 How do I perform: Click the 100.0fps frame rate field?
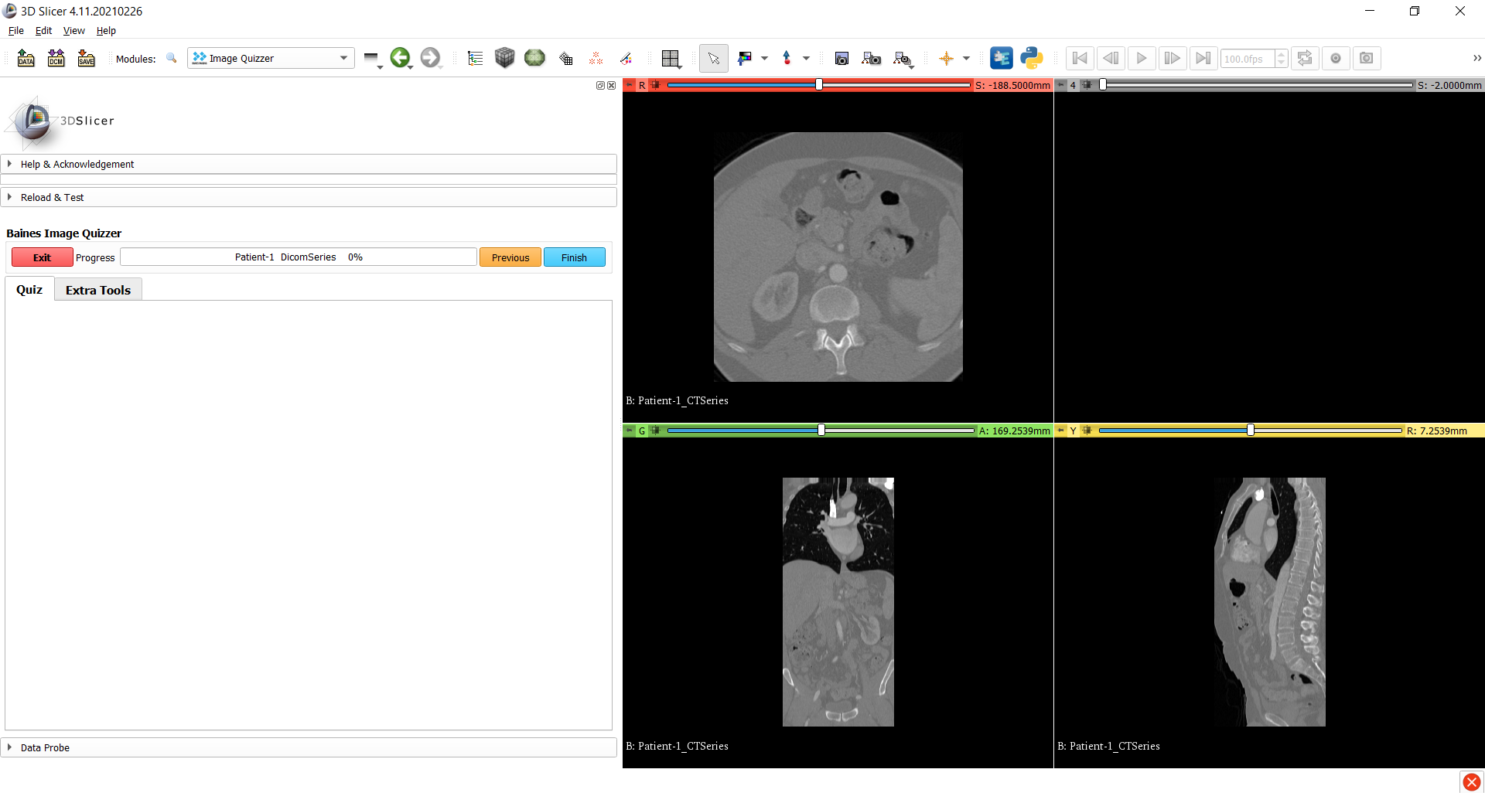click(x=1248, y=58)
